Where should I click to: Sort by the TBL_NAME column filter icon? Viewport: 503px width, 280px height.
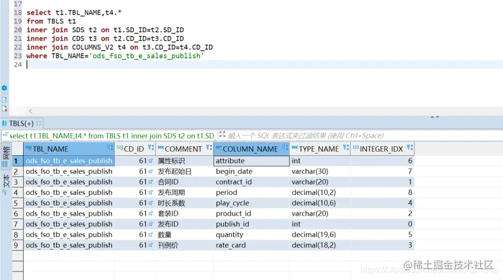coord(110,147)
